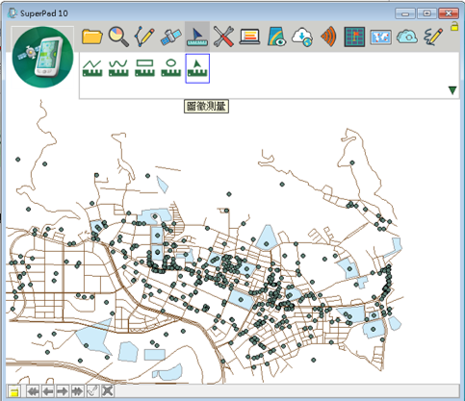
Task: Open the GPS satellite tool
Action: (x=170, y=38)
